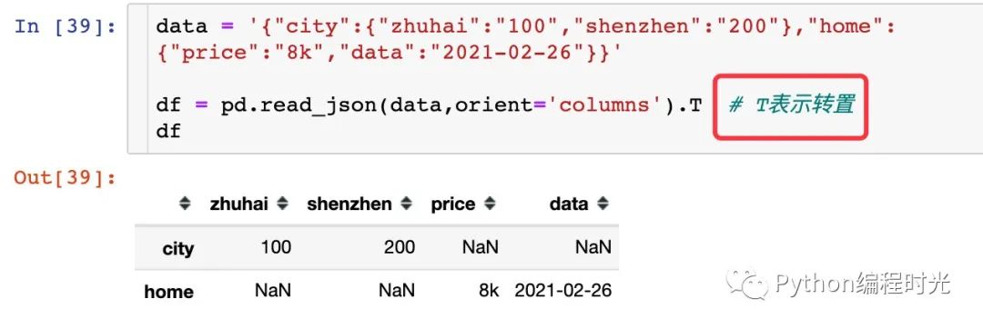Click the zhuhai column header
983x329 pixels.
[238, 204]
